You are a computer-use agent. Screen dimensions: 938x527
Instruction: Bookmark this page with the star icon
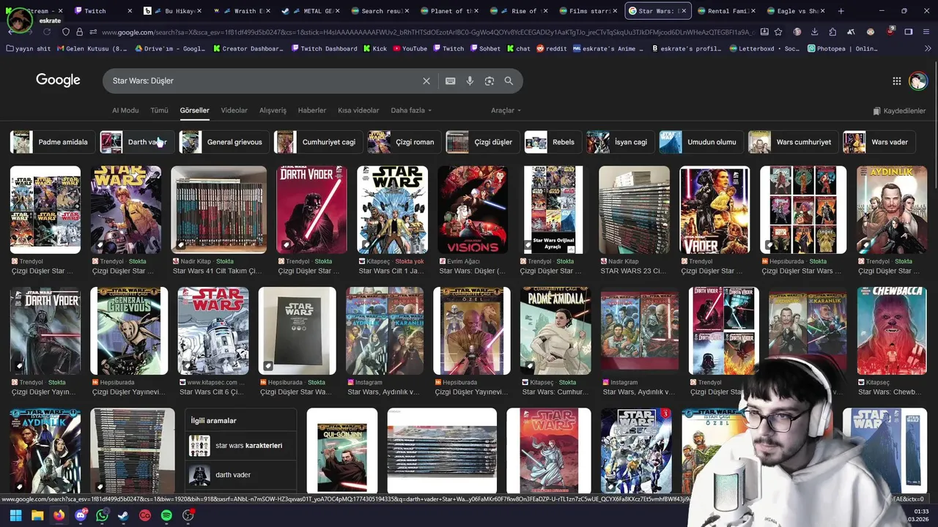point(778,32)
